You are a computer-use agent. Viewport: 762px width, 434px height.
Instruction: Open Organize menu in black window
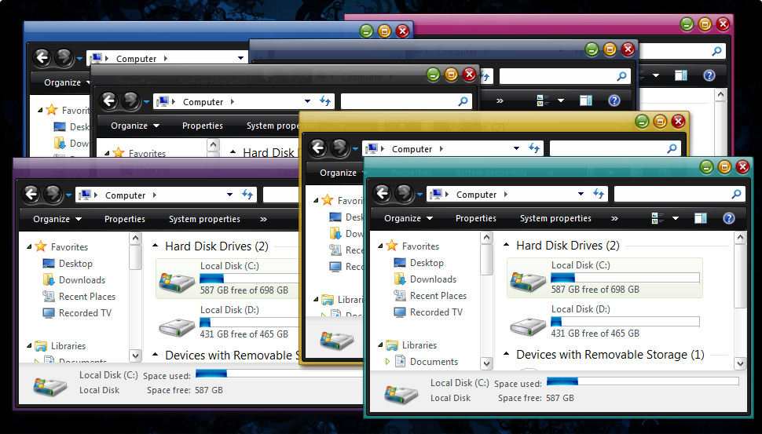pyautogui.click(x=134, y=126)
